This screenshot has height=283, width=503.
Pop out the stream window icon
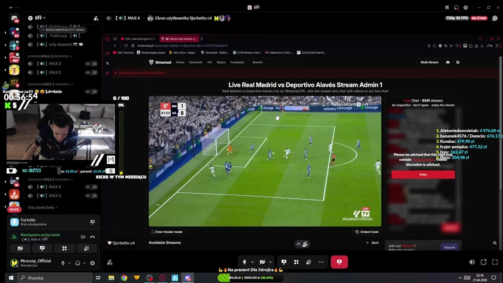click(x=484, y=262)
